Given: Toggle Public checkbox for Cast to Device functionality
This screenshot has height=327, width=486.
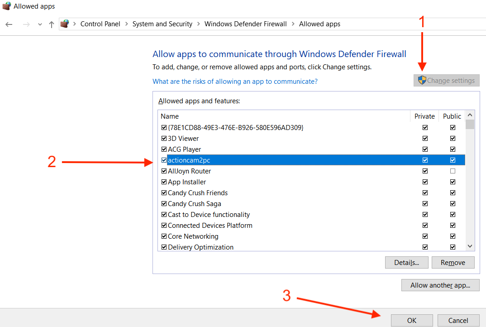Looking at the screenshot, I should point(453,214).
